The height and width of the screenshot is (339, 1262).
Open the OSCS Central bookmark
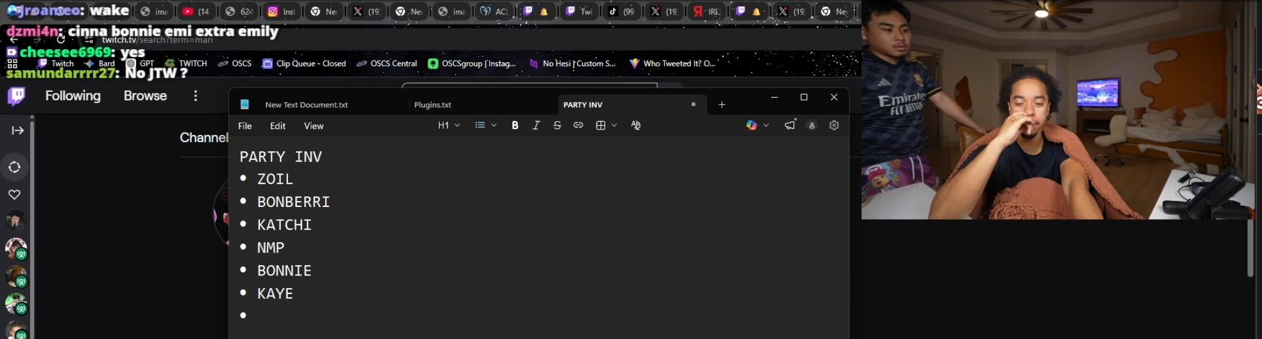386,63
